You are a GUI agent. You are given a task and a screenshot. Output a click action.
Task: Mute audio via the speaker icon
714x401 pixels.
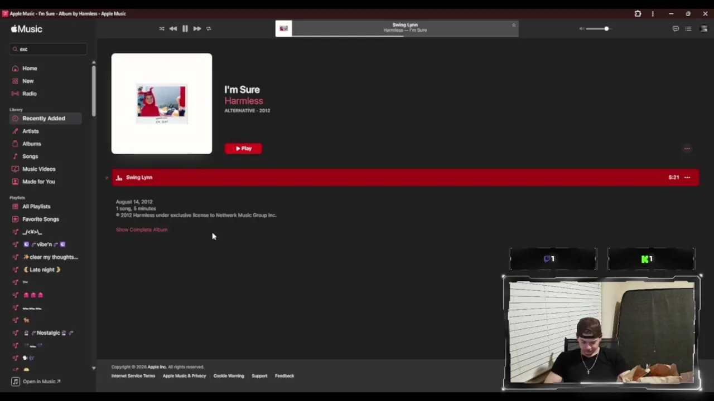[581, 28]
